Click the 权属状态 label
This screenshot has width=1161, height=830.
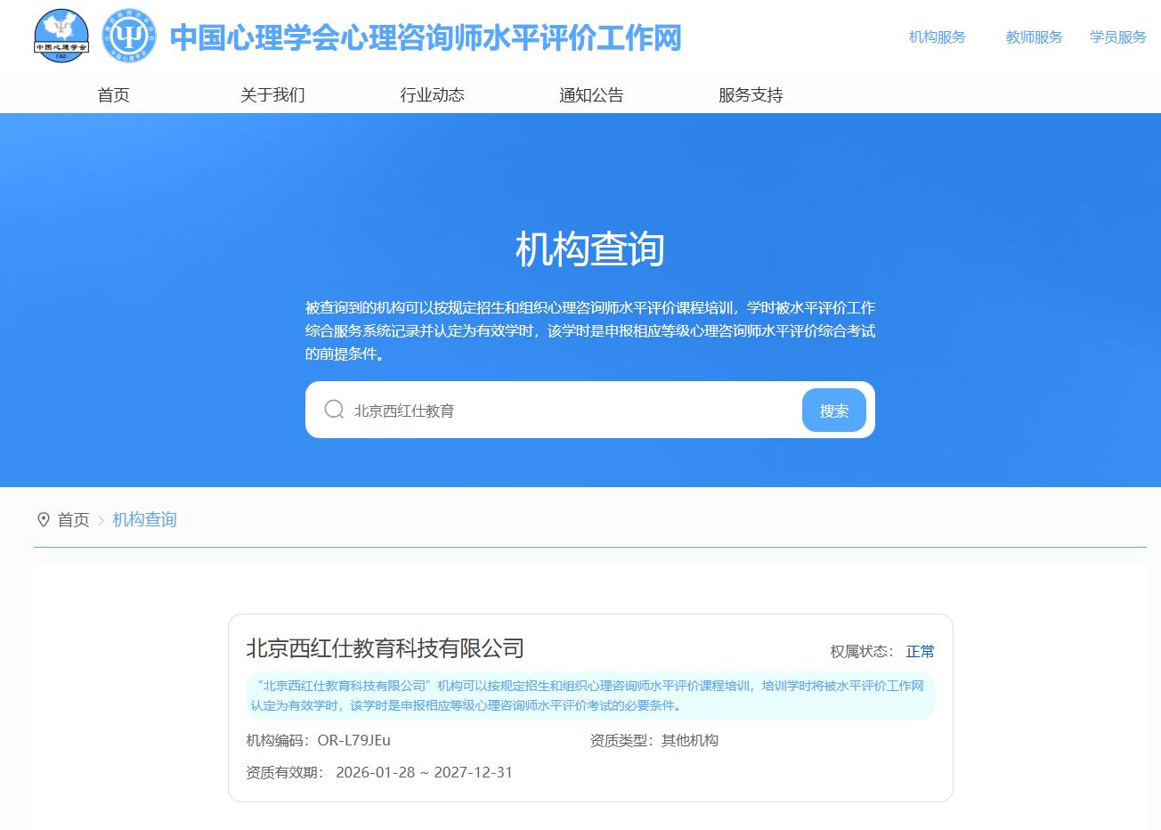(862, 652)
